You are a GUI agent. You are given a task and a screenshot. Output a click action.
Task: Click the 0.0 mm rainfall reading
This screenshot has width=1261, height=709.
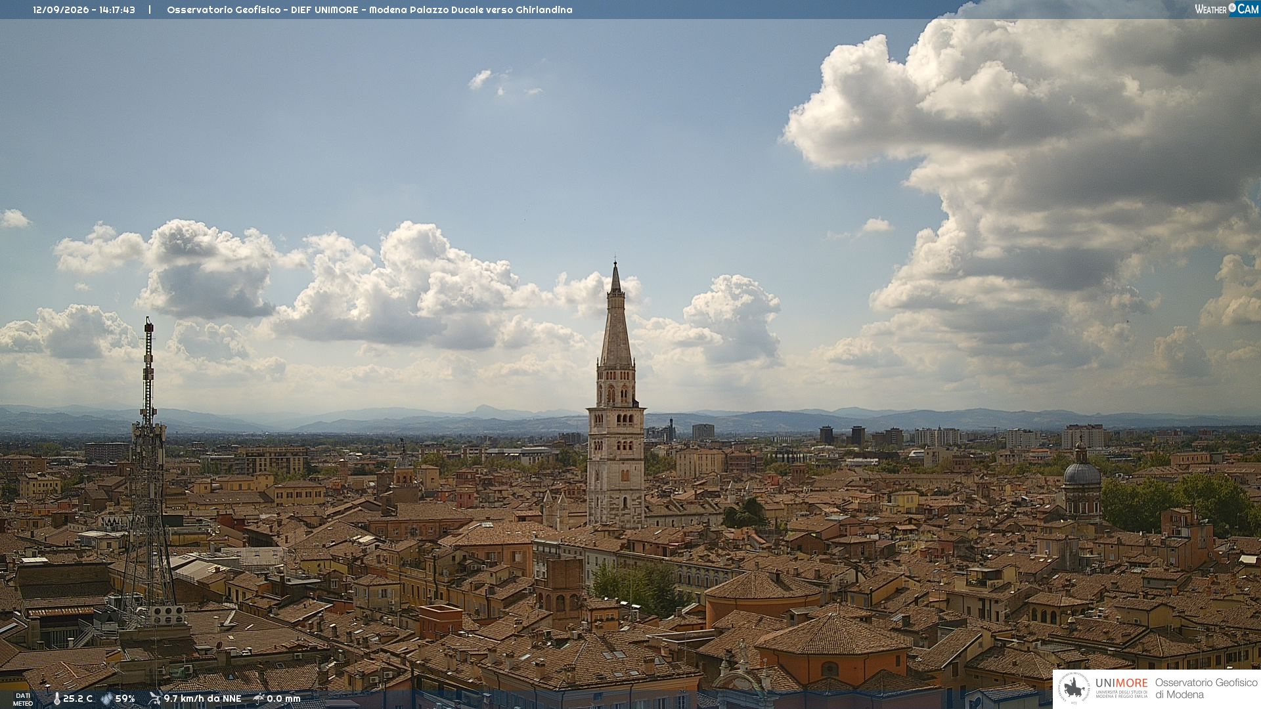(x=283, y=698)
